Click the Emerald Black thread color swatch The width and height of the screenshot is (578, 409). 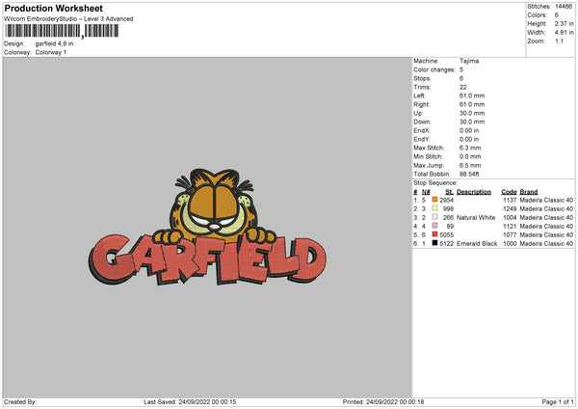pyautogui.click(x=434, y=243)
